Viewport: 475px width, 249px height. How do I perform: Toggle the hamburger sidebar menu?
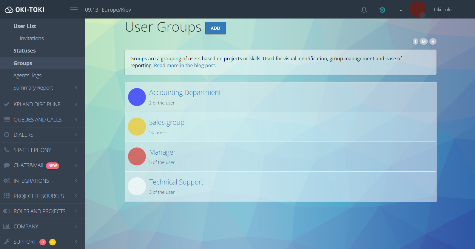(74, 10)
